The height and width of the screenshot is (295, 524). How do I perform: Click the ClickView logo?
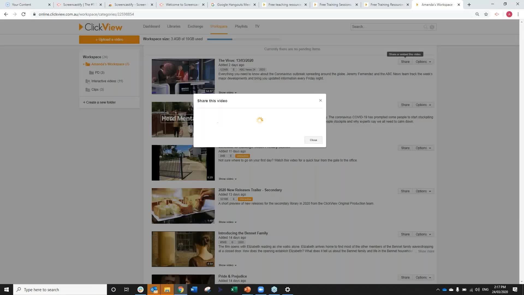pos(101,27)
